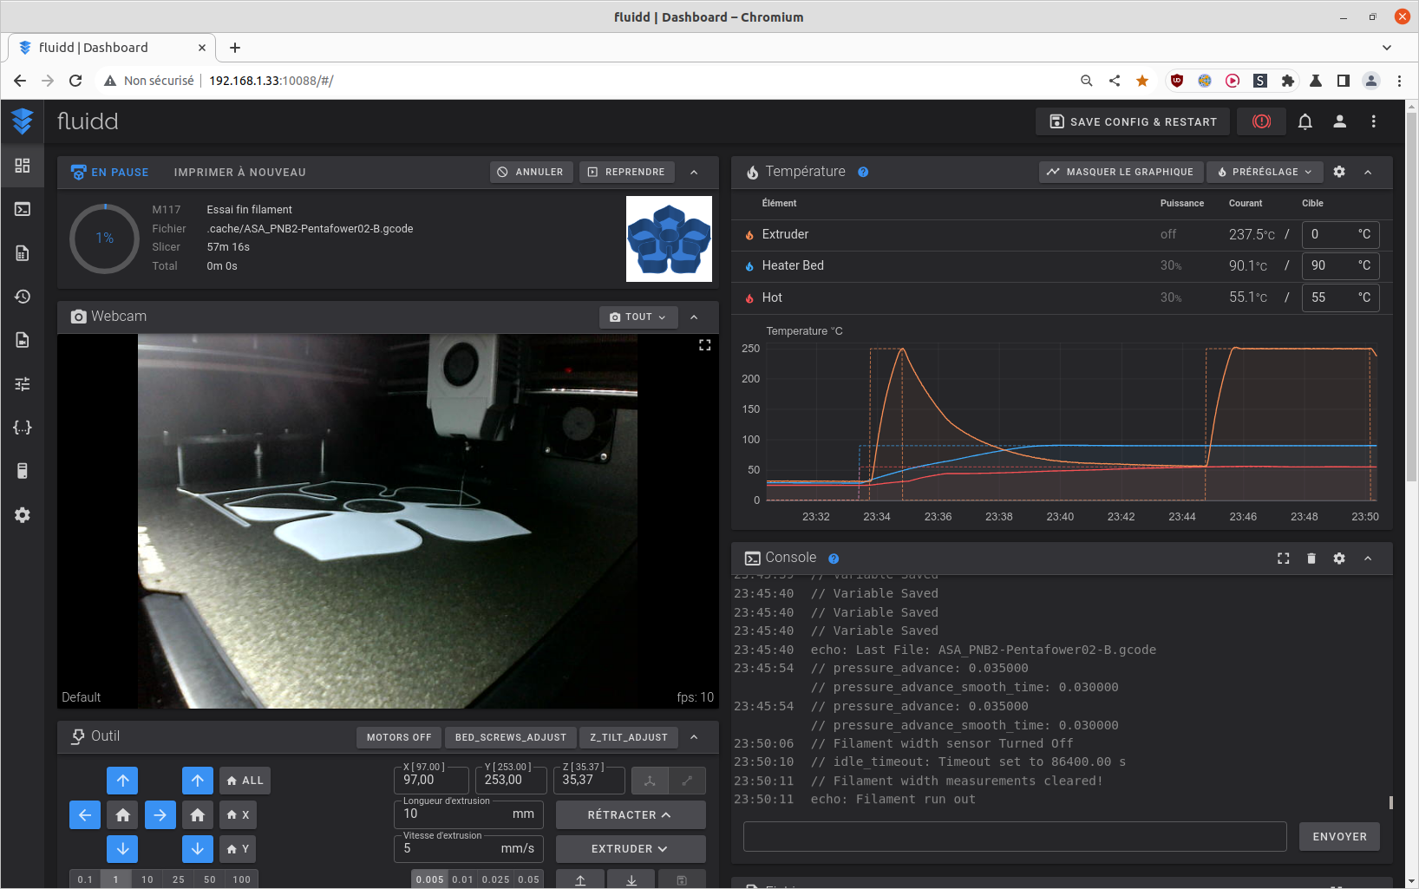Viewport: 1419px width, 889px height.
Task: Select the 10 mm move distance
Action: coord(147,879)
